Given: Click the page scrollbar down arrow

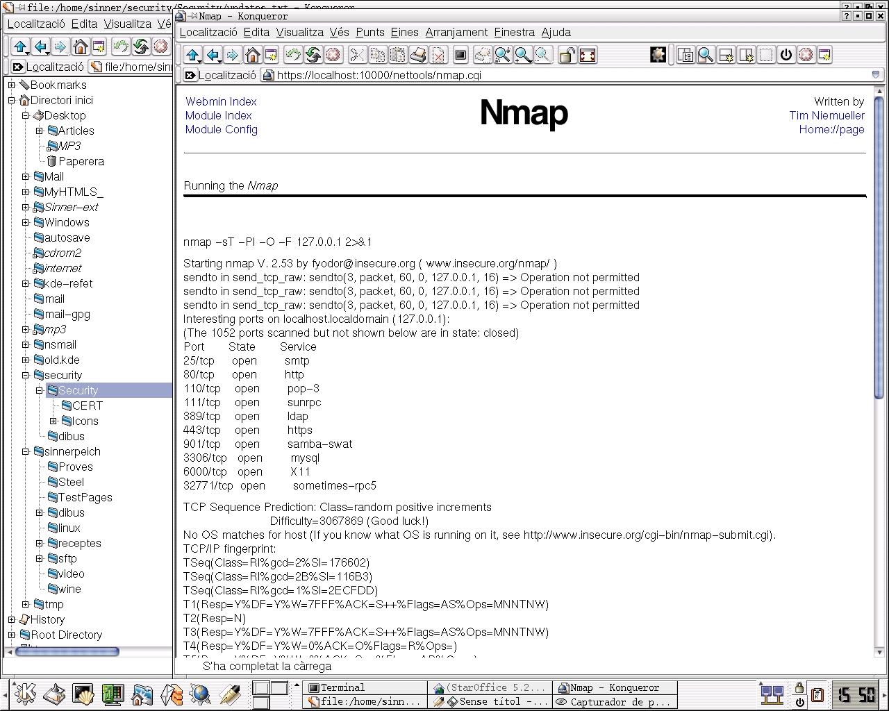Looking at the screenshot, I should [x=879, y=653].
